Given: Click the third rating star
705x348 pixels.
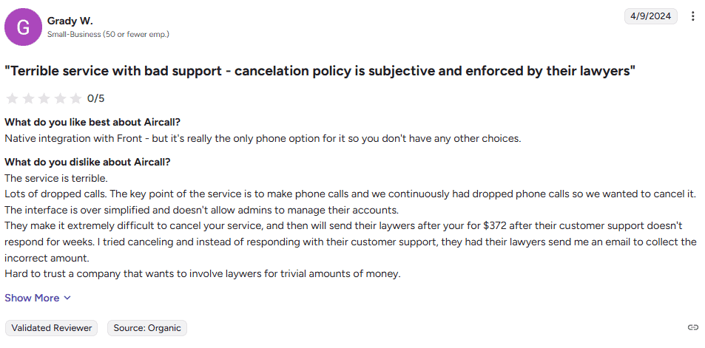Looking at the screenshot, I should (x=44, y=98).
